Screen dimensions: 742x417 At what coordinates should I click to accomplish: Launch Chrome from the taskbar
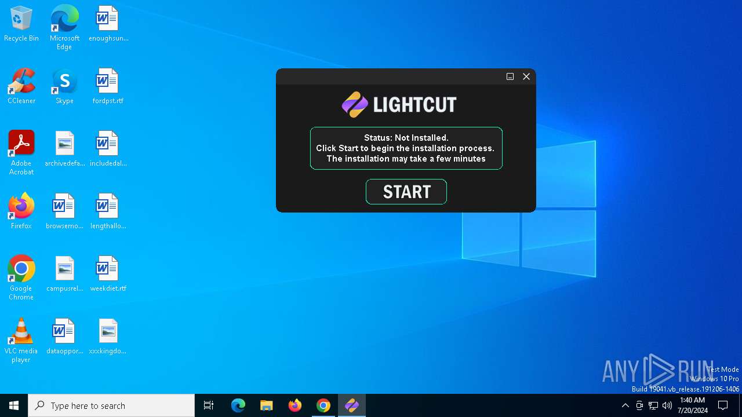click(323, 405)
